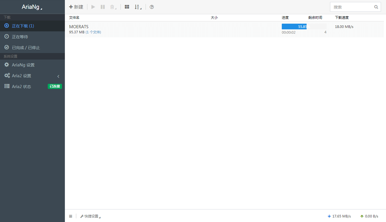Click the clock icon beside 正在等待
Image resolution: width=386 pixels, height=222 pixels.
coord(7,36)
